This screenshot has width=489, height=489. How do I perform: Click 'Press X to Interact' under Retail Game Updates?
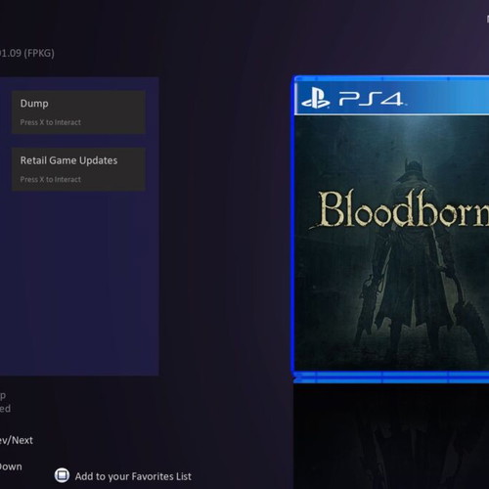(51, 180)
